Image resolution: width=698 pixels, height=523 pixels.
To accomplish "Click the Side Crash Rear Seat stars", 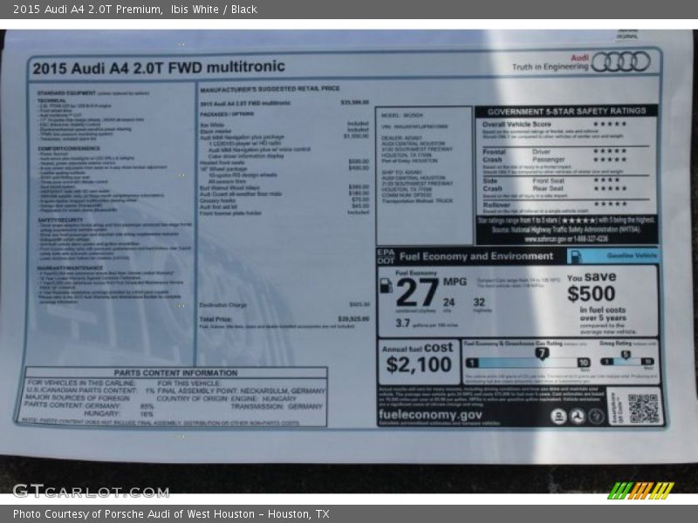I will [x=610, y=188].
